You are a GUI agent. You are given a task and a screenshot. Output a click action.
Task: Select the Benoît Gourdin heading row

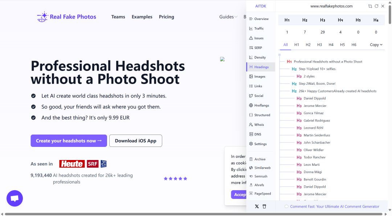click(x=311, y=179)
